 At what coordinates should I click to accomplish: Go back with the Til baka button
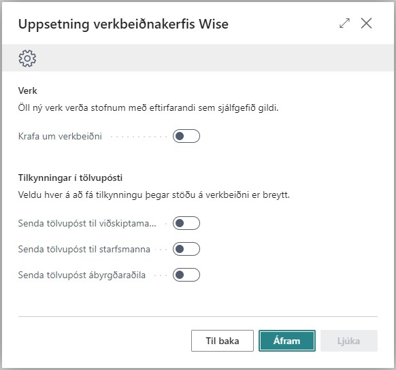coord(222,341)
